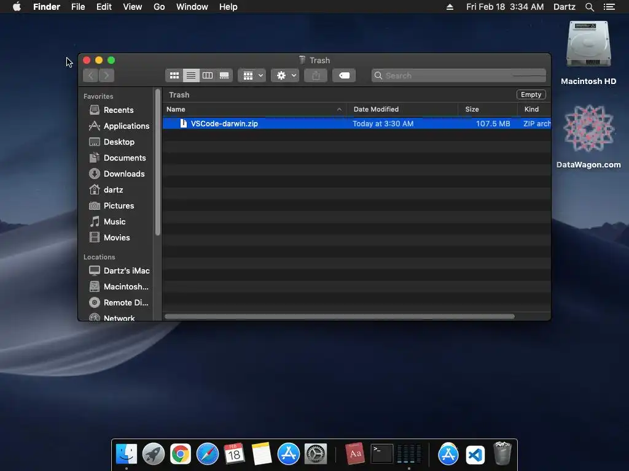The width and height of the screenshot is (629, 471).
Task: Go back with the left arrow button
Action: tap(91, 75)
